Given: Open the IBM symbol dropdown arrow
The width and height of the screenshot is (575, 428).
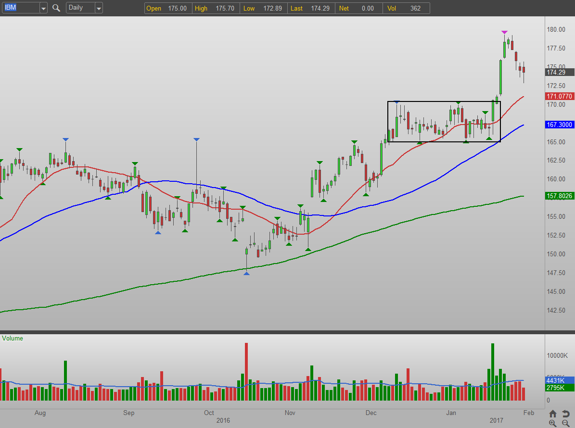Looking at the screenshot, I should pos(43,8).
